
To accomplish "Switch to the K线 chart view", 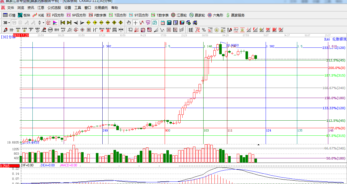I will click(38, 15).
